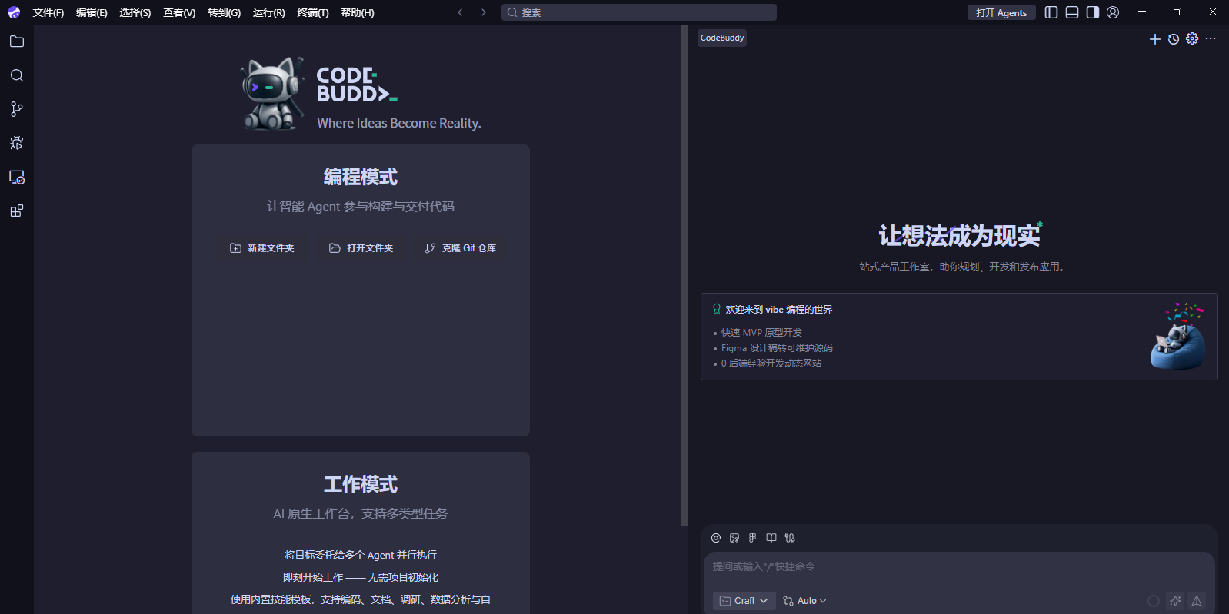Go back with the left navigation arrow

tap(460, 12)
